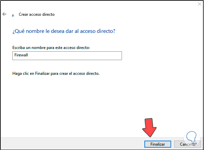Screen dimensions: 204x150
Task: Click the blank title bar area
Action: tap(100, 5)
